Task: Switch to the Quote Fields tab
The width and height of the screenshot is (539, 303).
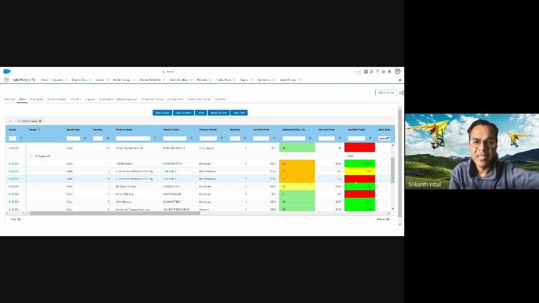Action: point(106,99)
